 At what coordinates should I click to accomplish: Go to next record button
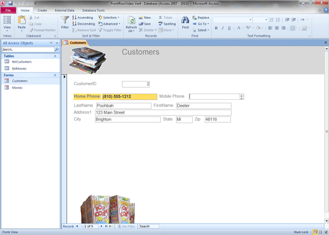pyautogui.click(x=101, y=226)
